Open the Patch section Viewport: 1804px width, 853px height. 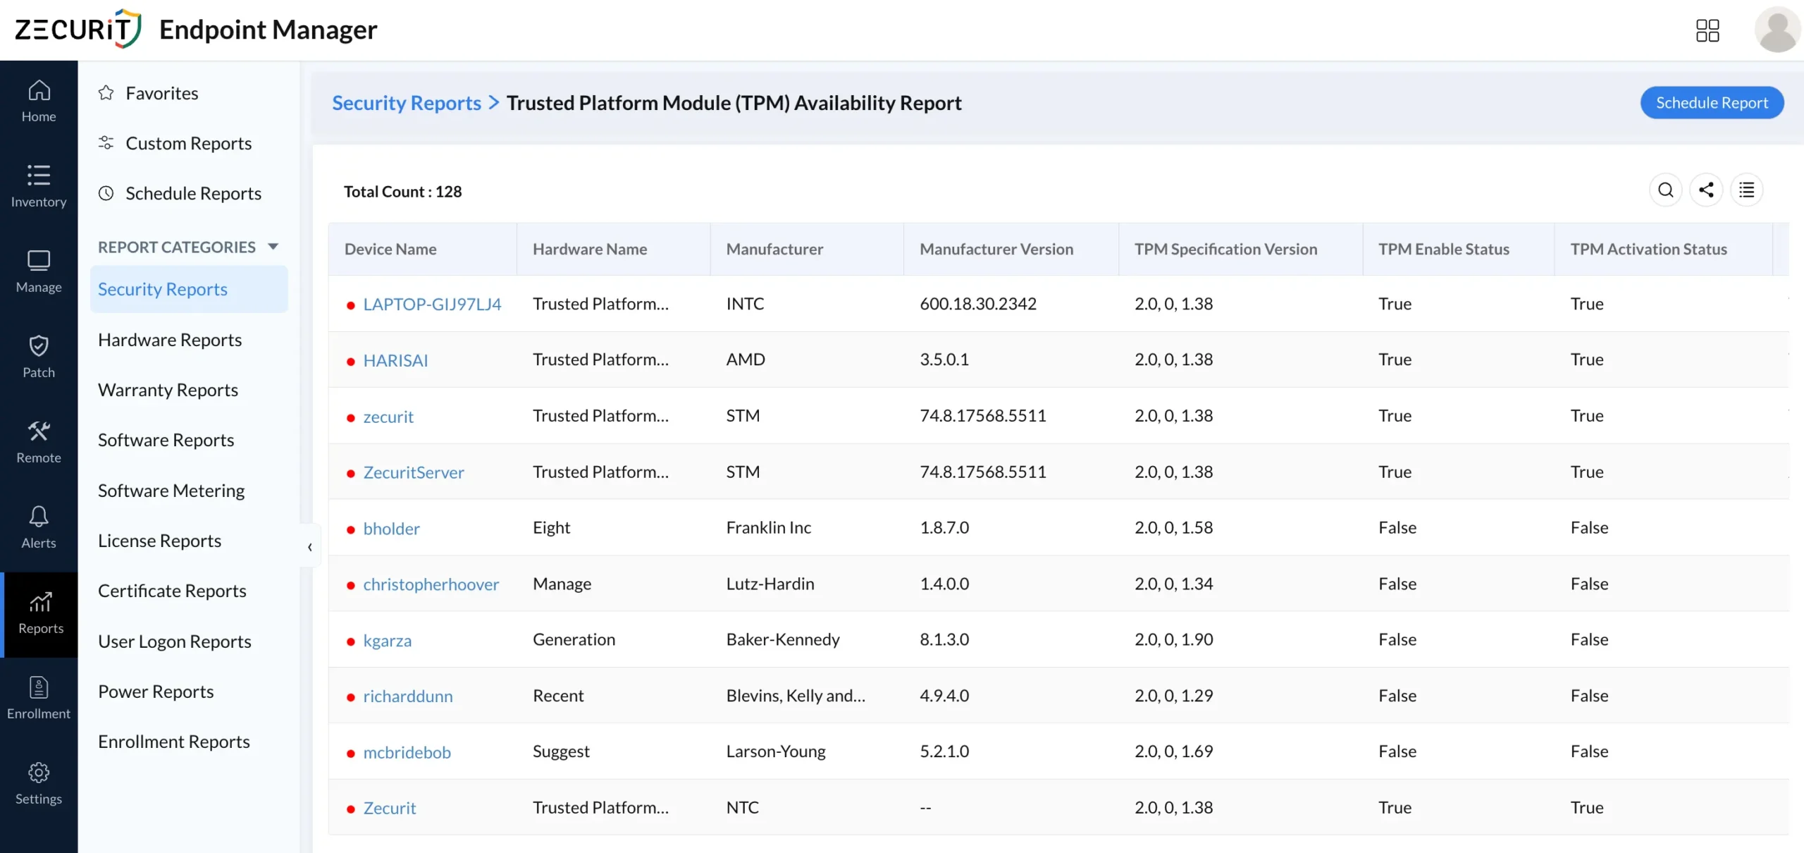point(39,358)
